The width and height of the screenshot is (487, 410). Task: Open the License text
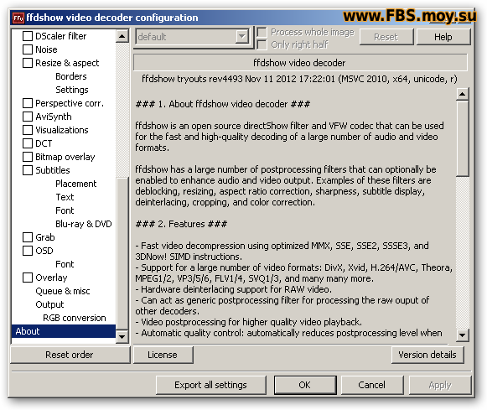coord(163,355)
